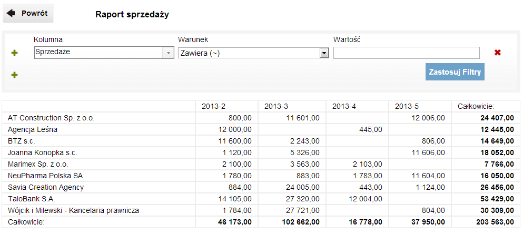Click the NeuPharma Polska SA row name
Viewport: 523px width, 235px height.
click(x=45, y=176)
